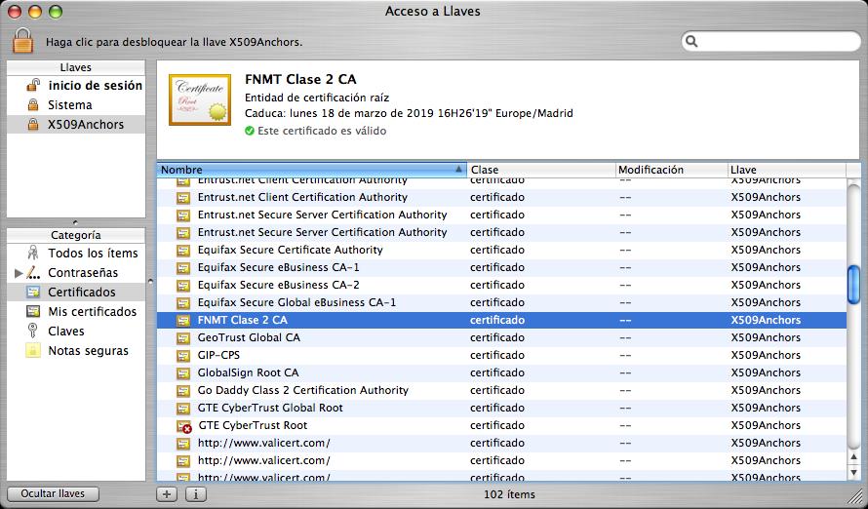Screen dimensions: 868x509
Task: Click the Ocultar llaves button
Action: [53, 493]
